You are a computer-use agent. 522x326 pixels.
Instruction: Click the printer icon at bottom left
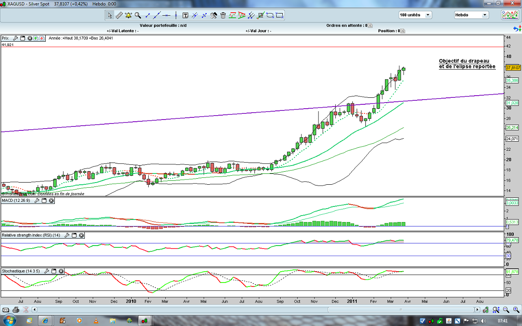coord(16,310)
